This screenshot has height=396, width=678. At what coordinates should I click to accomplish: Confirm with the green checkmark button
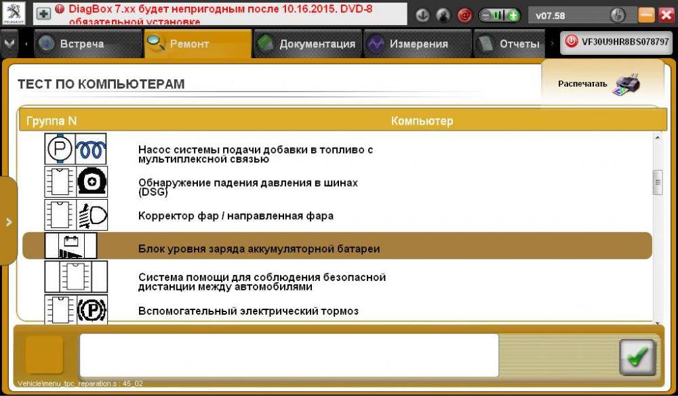637,357
